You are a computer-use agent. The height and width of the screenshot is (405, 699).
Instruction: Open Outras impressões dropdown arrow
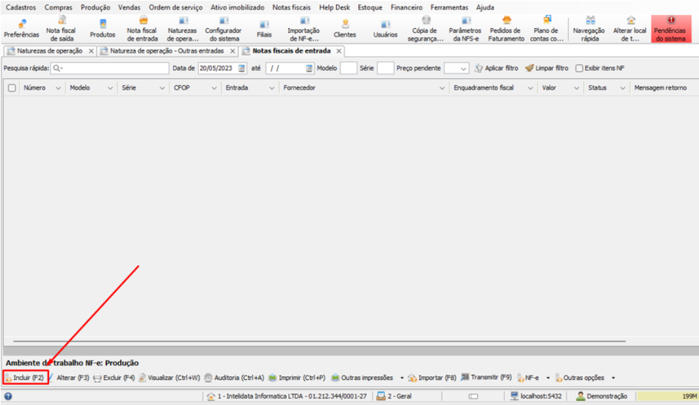(402, 378)
